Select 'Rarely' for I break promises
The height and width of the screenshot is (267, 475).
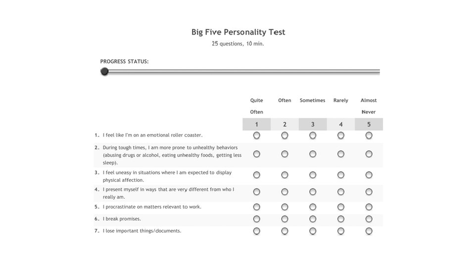point(341,219)
